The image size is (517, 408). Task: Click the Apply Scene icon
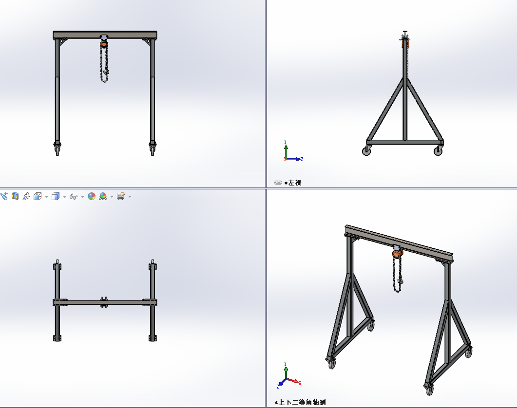pyautogui.click(x=103, y=196)
